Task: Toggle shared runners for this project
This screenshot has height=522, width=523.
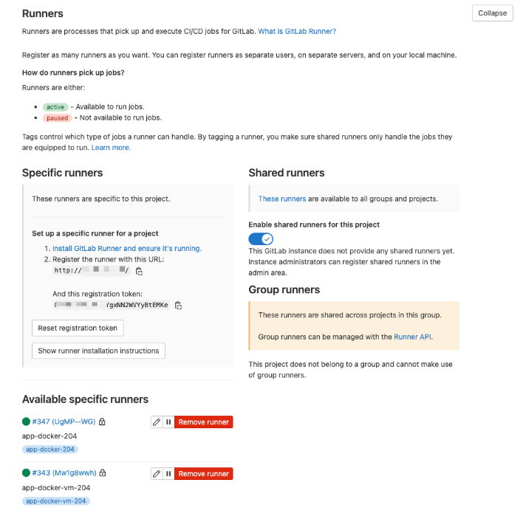Action: (261, 239)
